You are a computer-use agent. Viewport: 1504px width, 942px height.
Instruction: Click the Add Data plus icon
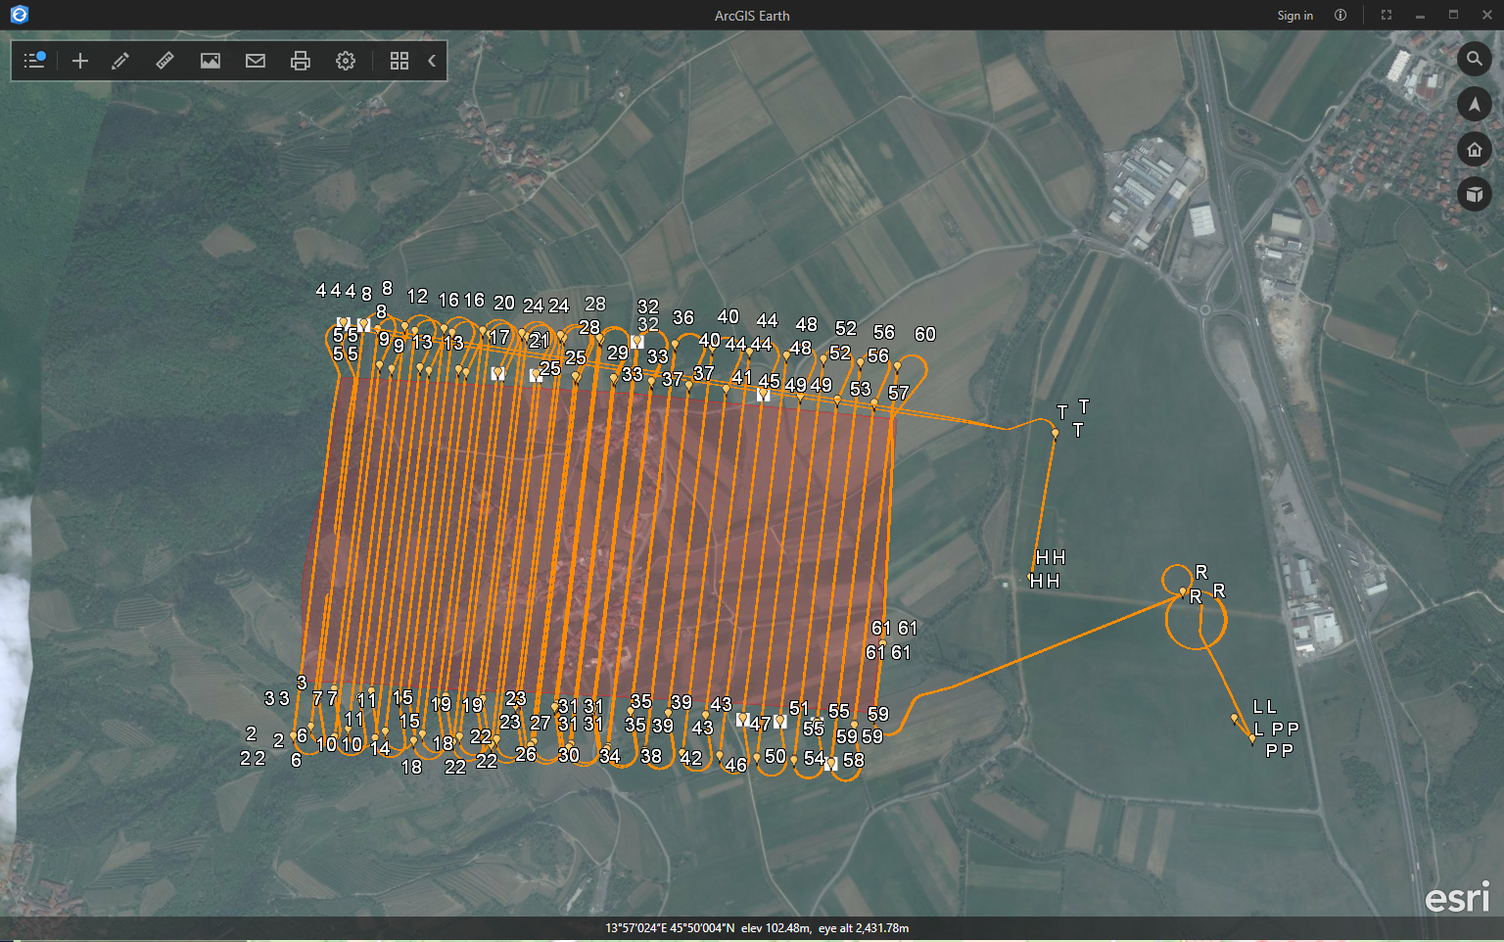(x=79, y=60)
